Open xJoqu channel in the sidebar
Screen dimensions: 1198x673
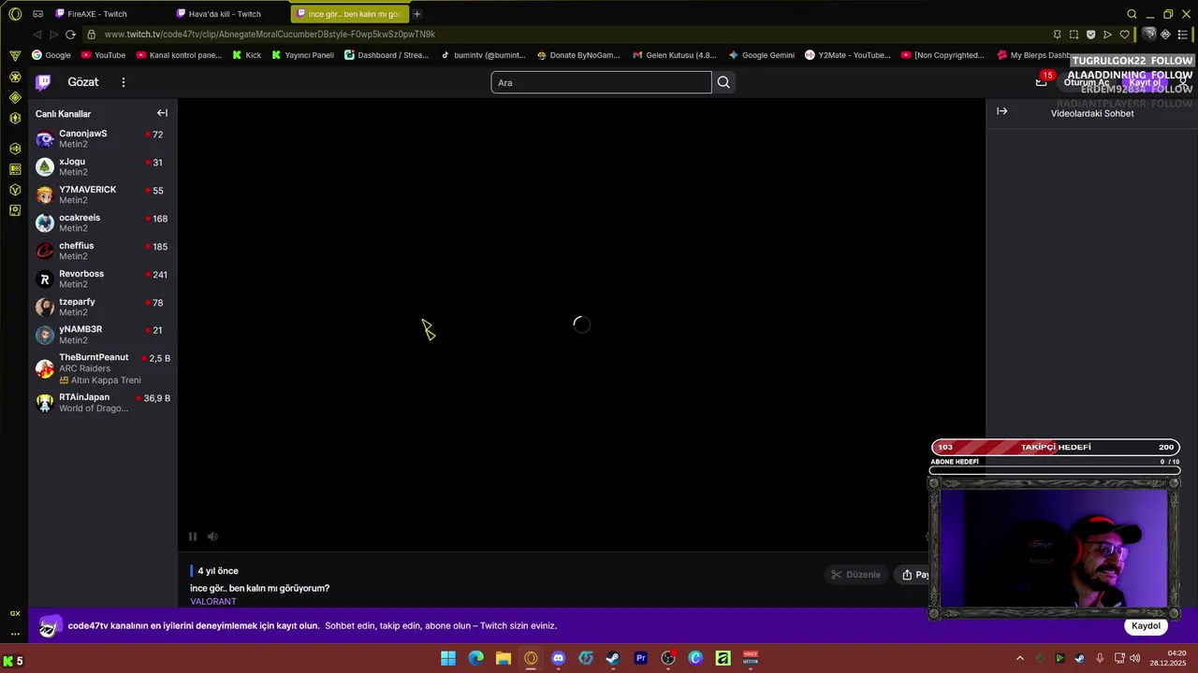coord(103,167)
